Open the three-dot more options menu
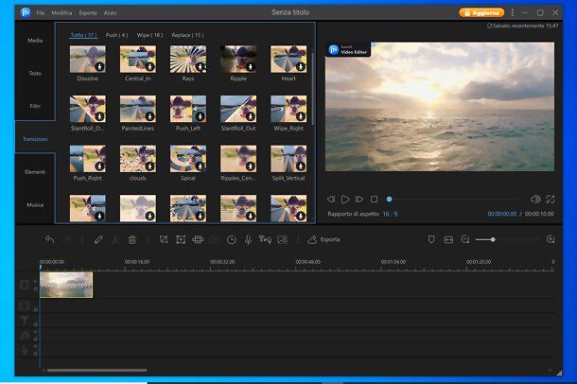This screenshot has width=577, height=384. [x=513, y=13]
